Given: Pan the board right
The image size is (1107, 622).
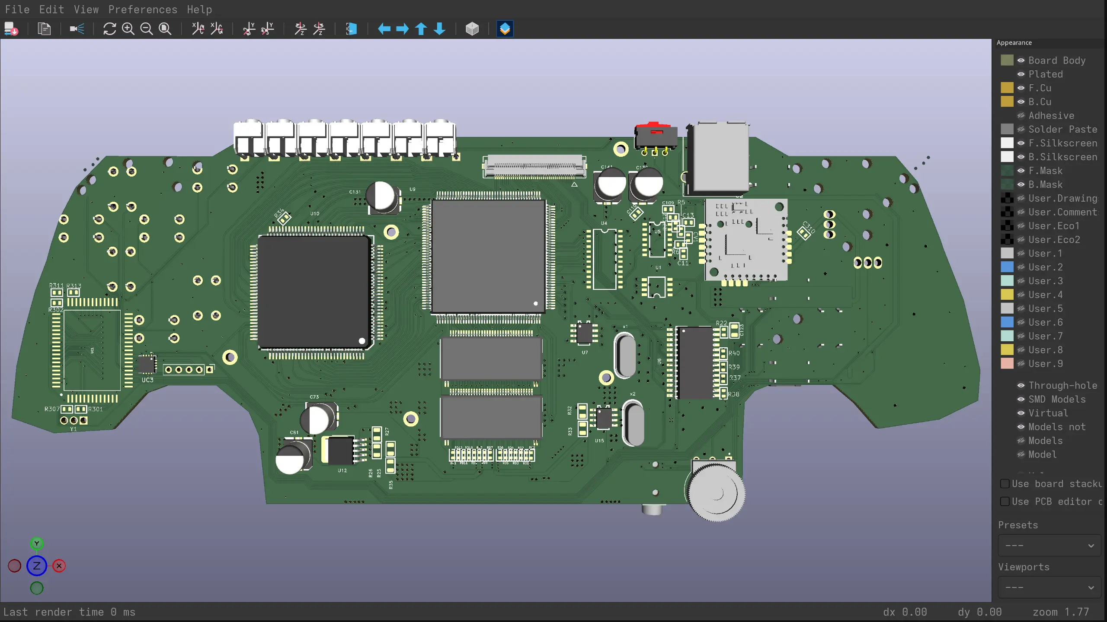Looking at the screenshot, I should pyautogui.click(x=403, y=29).
